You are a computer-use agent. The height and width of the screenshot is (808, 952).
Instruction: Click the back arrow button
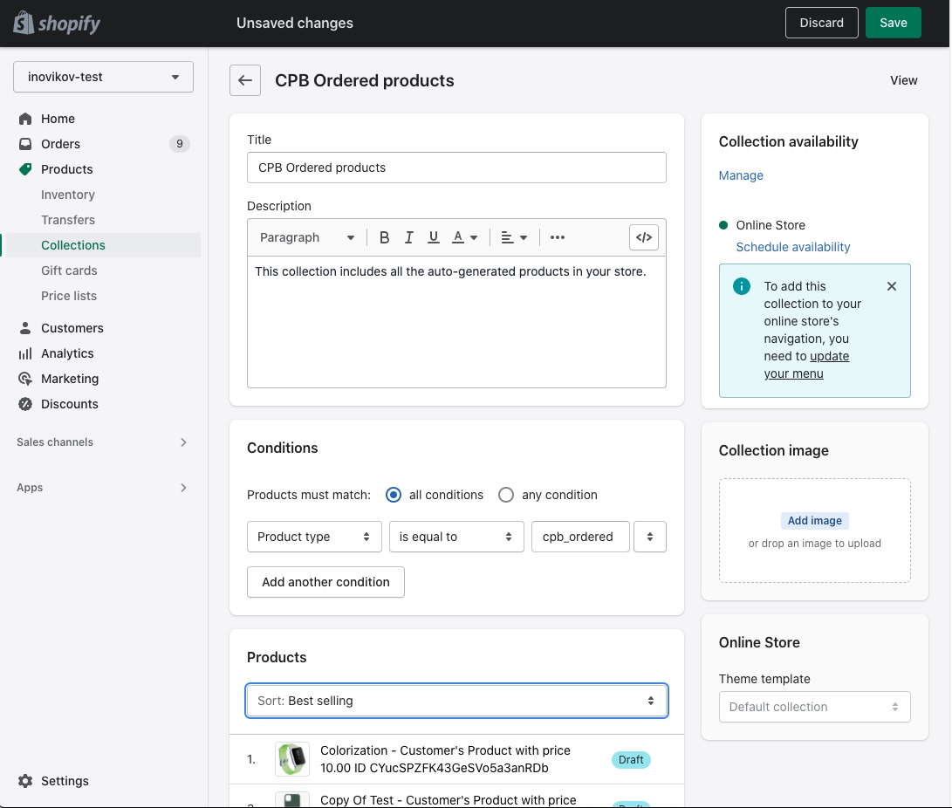(245, 80)
